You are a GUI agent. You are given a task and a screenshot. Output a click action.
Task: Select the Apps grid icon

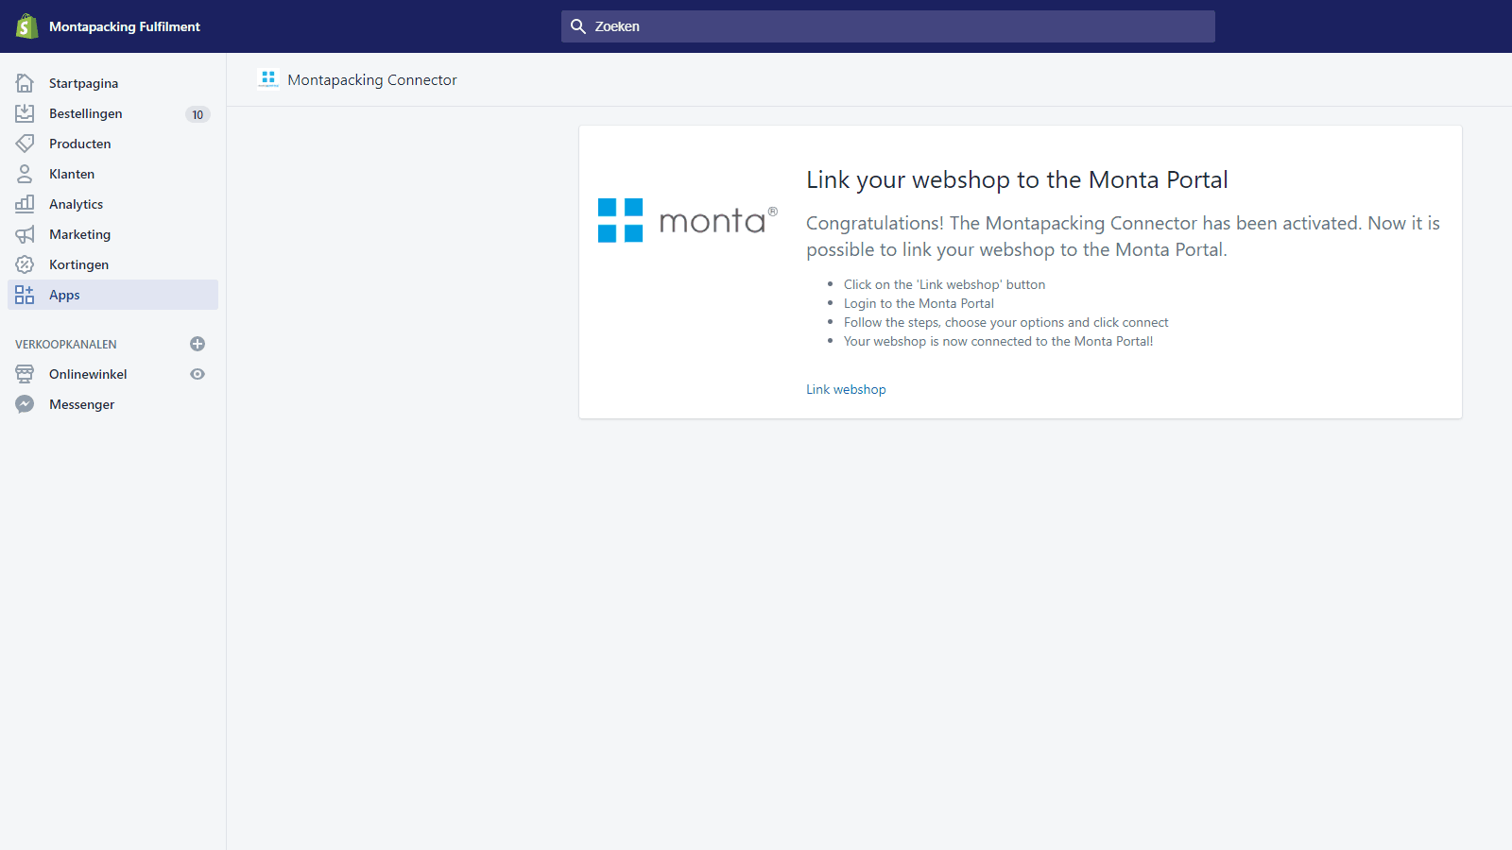pyautogui.click(x=25, y=295)
